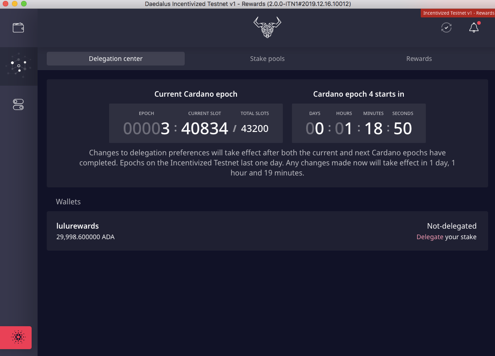
Task: Click the minutes countdown value 18
Action: coord(374,128)
